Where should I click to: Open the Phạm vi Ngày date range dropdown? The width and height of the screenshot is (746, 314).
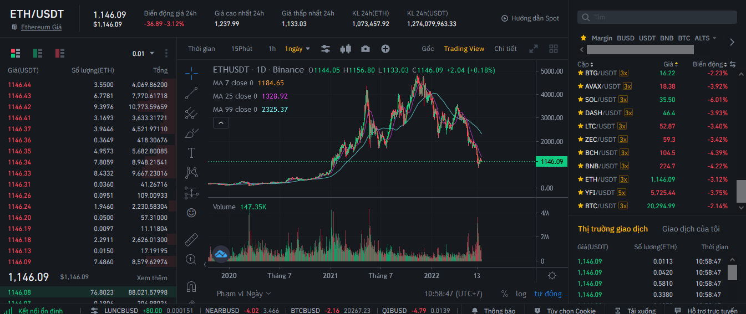[244, 294]
